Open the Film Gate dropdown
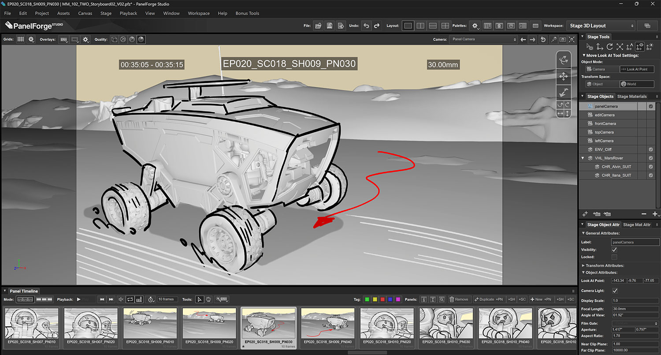661x355 pixels. pyautogui.click(x=635, y=323)
